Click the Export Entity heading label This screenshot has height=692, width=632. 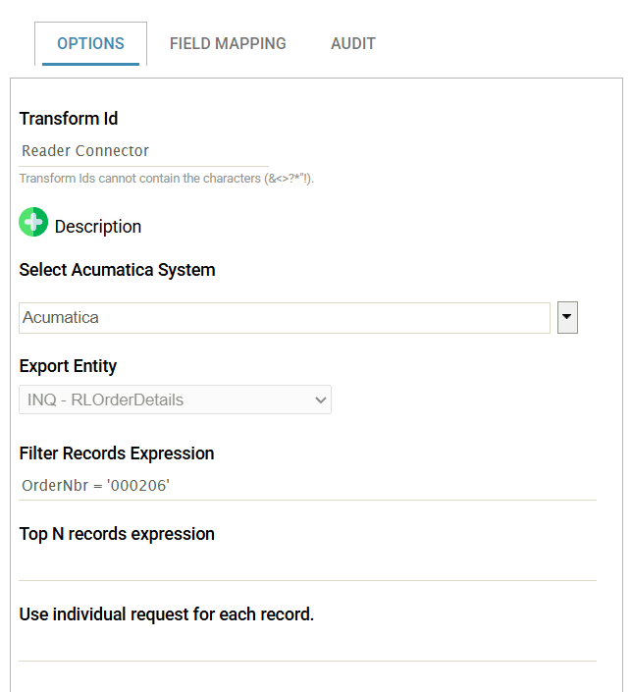point(68,366)
